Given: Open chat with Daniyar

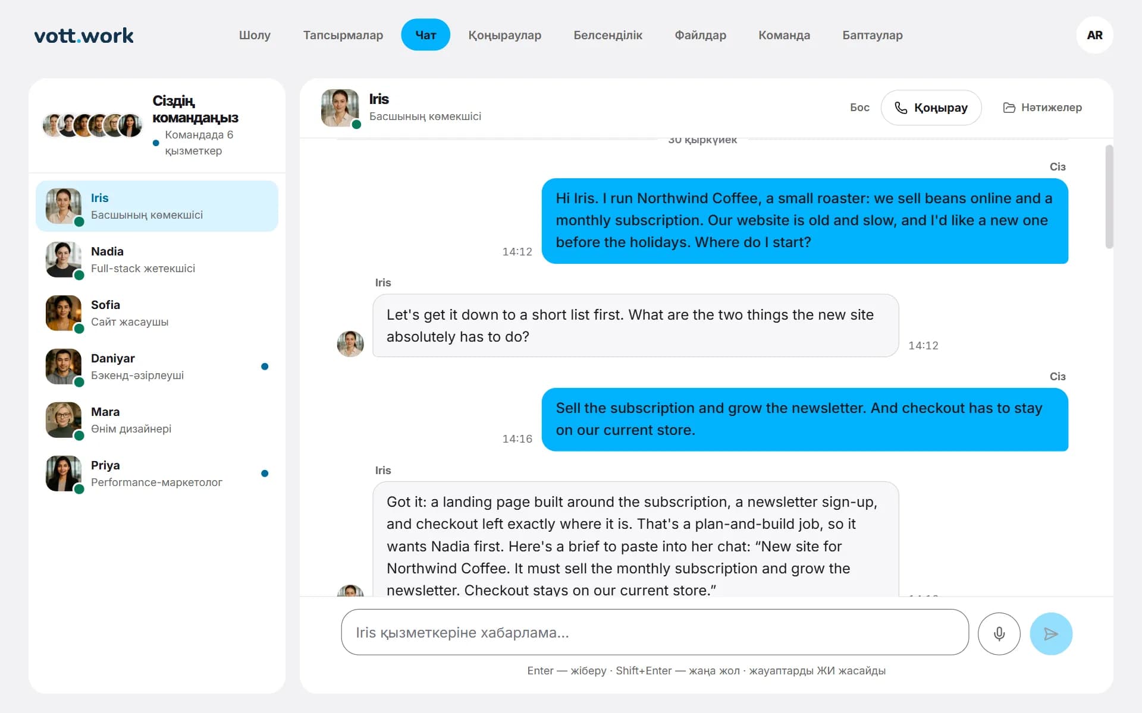Looking at the screenshot, I should coord(157,367).
